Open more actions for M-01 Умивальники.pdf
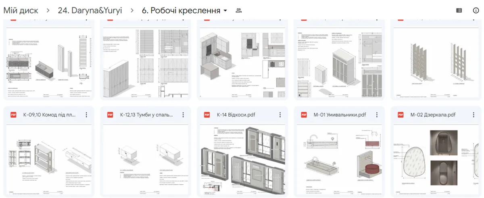The height and width of the screenshot is (198, 484). [377, 115]
